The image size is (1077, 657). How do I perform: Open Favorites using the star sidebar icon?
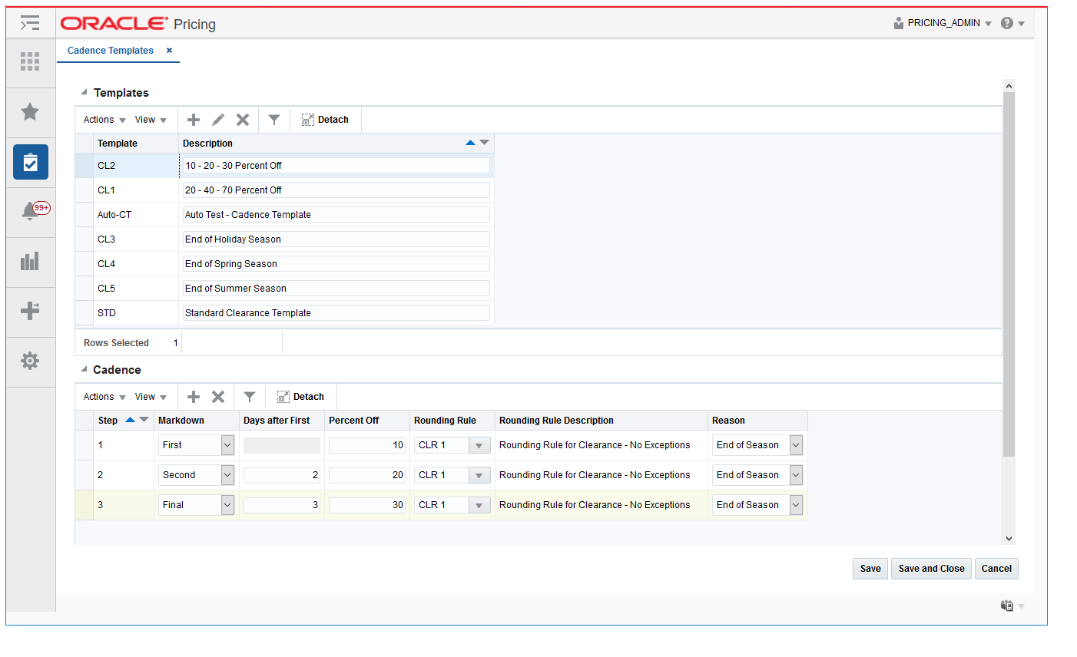(30, 112)
